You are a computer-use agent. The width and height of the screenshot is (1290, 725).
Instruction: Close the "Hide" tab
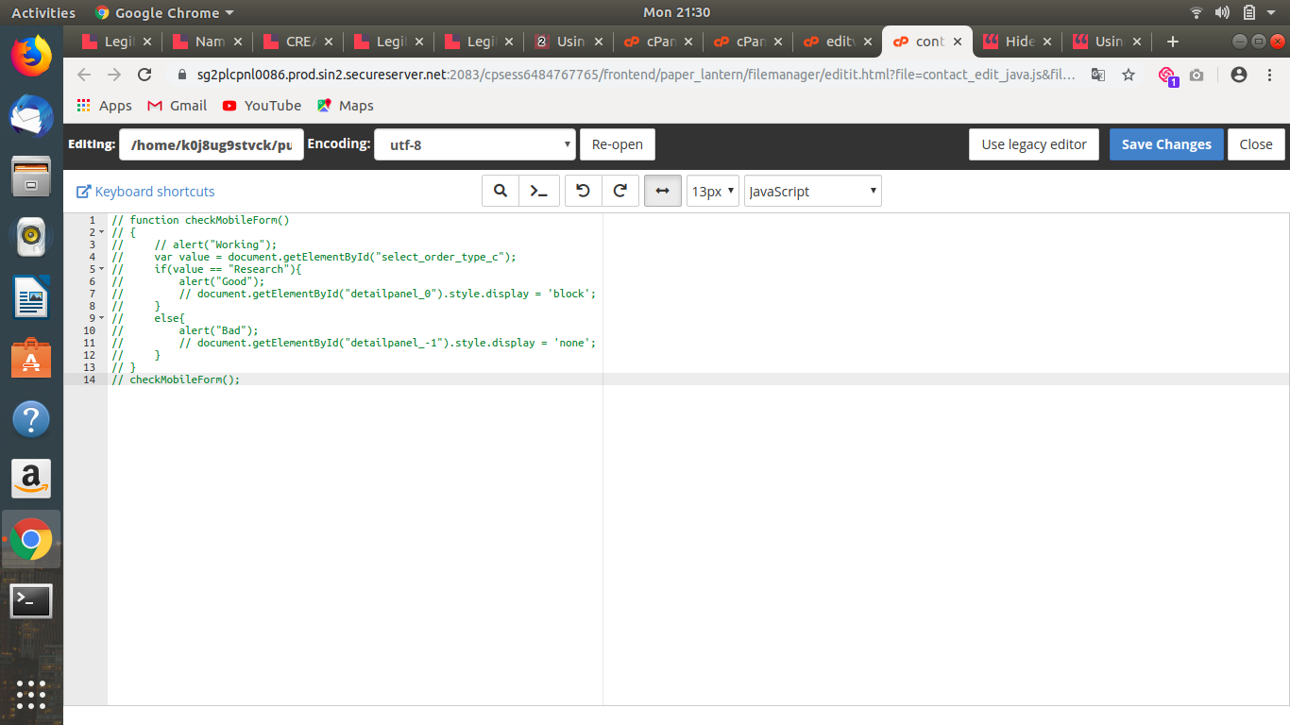coord(1048,42)
